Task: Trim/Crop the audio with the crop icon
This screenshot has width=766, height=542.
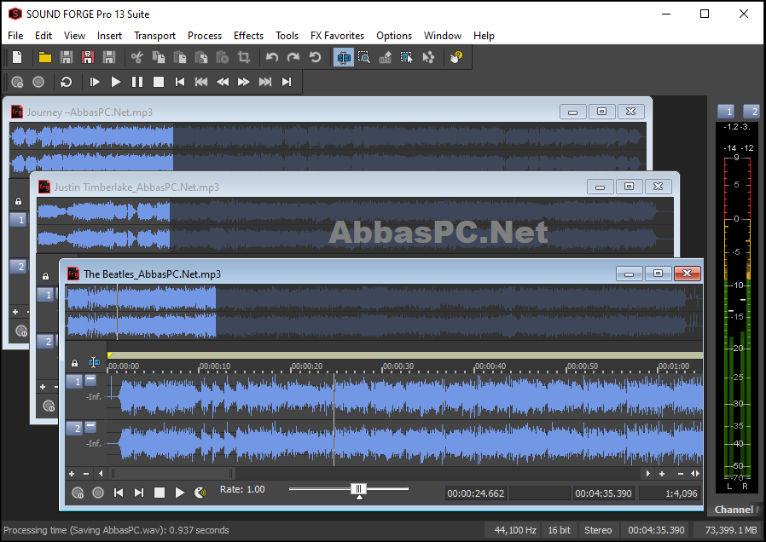Action: point(244,58)
